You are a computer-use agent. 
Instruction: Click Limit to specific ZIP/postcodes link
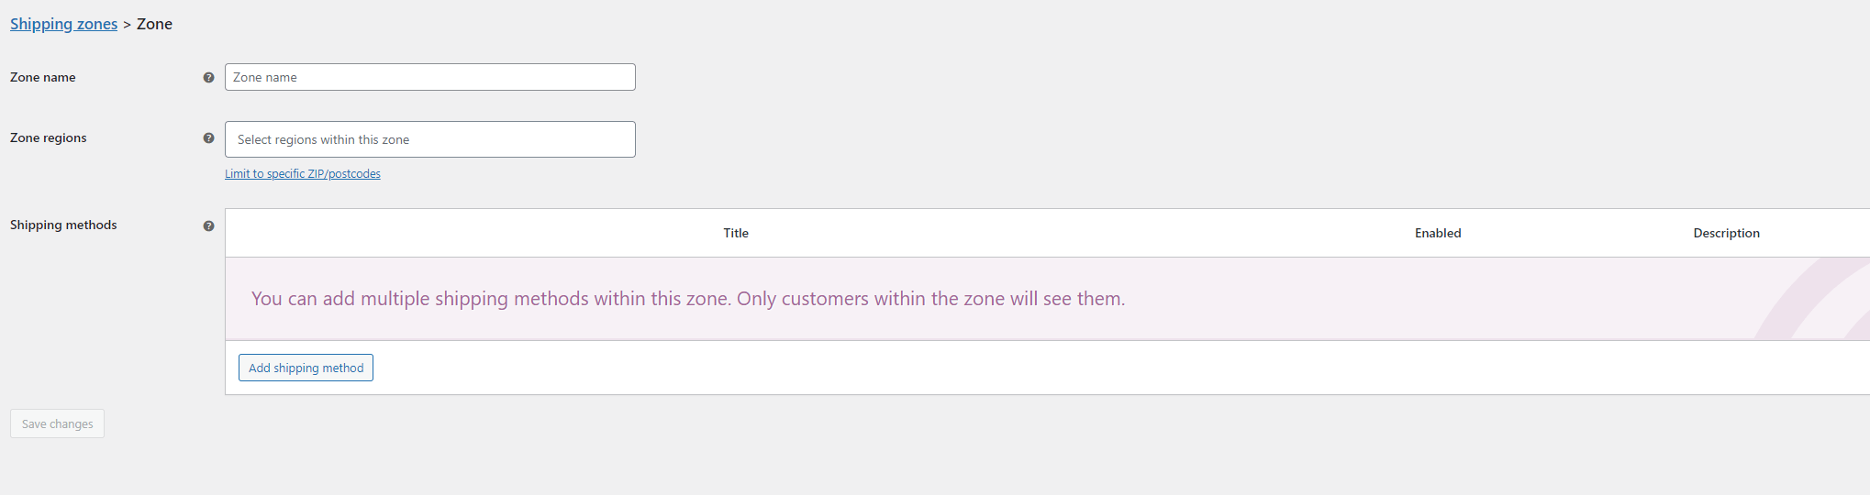303,174
